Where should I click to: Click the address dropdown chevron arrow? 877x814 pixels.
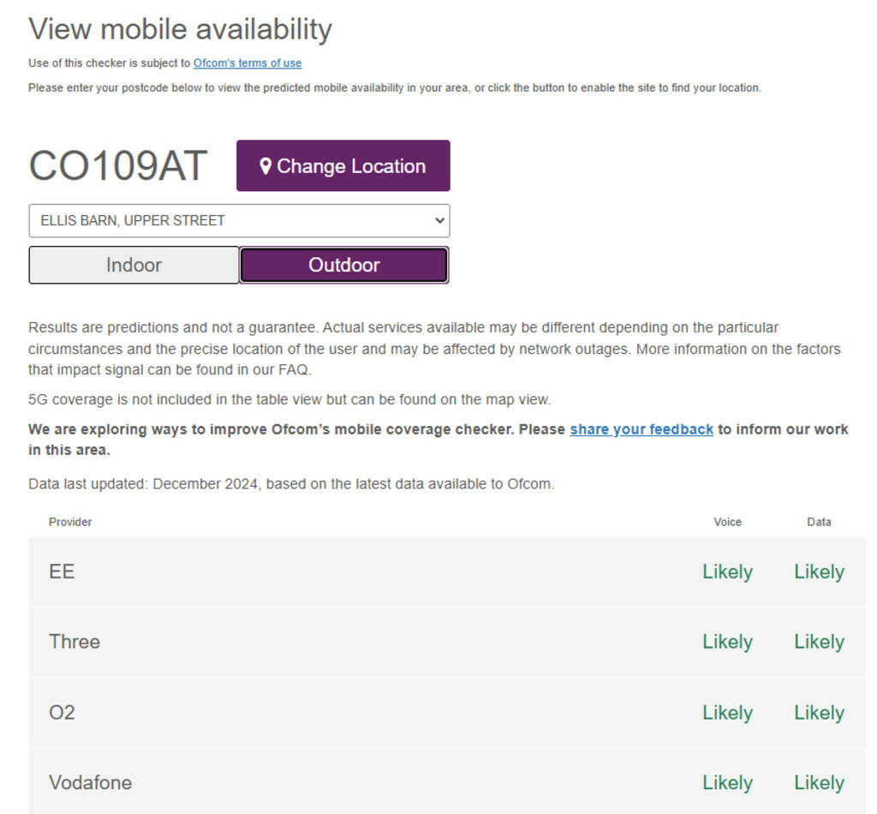click(439, 220)
